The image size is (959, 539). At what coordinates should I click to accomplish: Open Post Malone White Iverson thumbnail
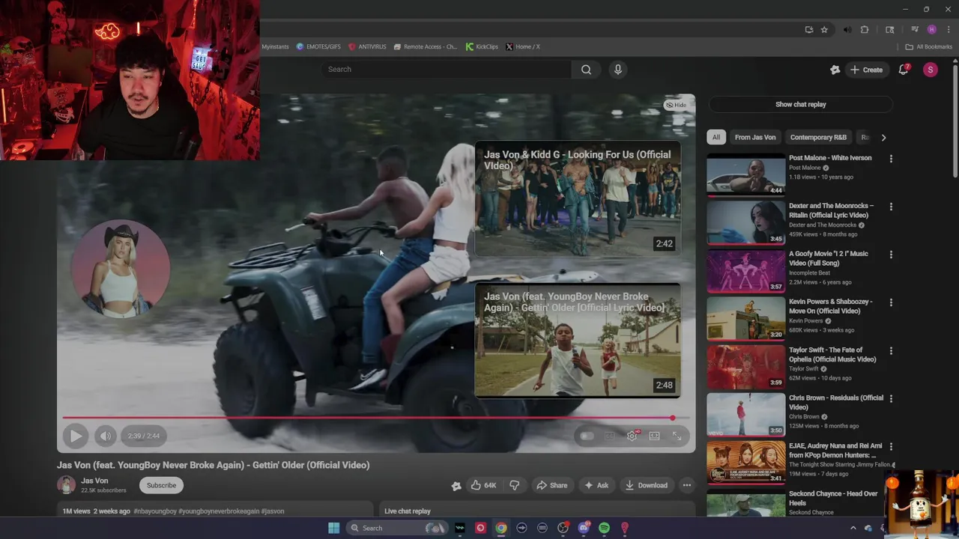coord(746,174)
